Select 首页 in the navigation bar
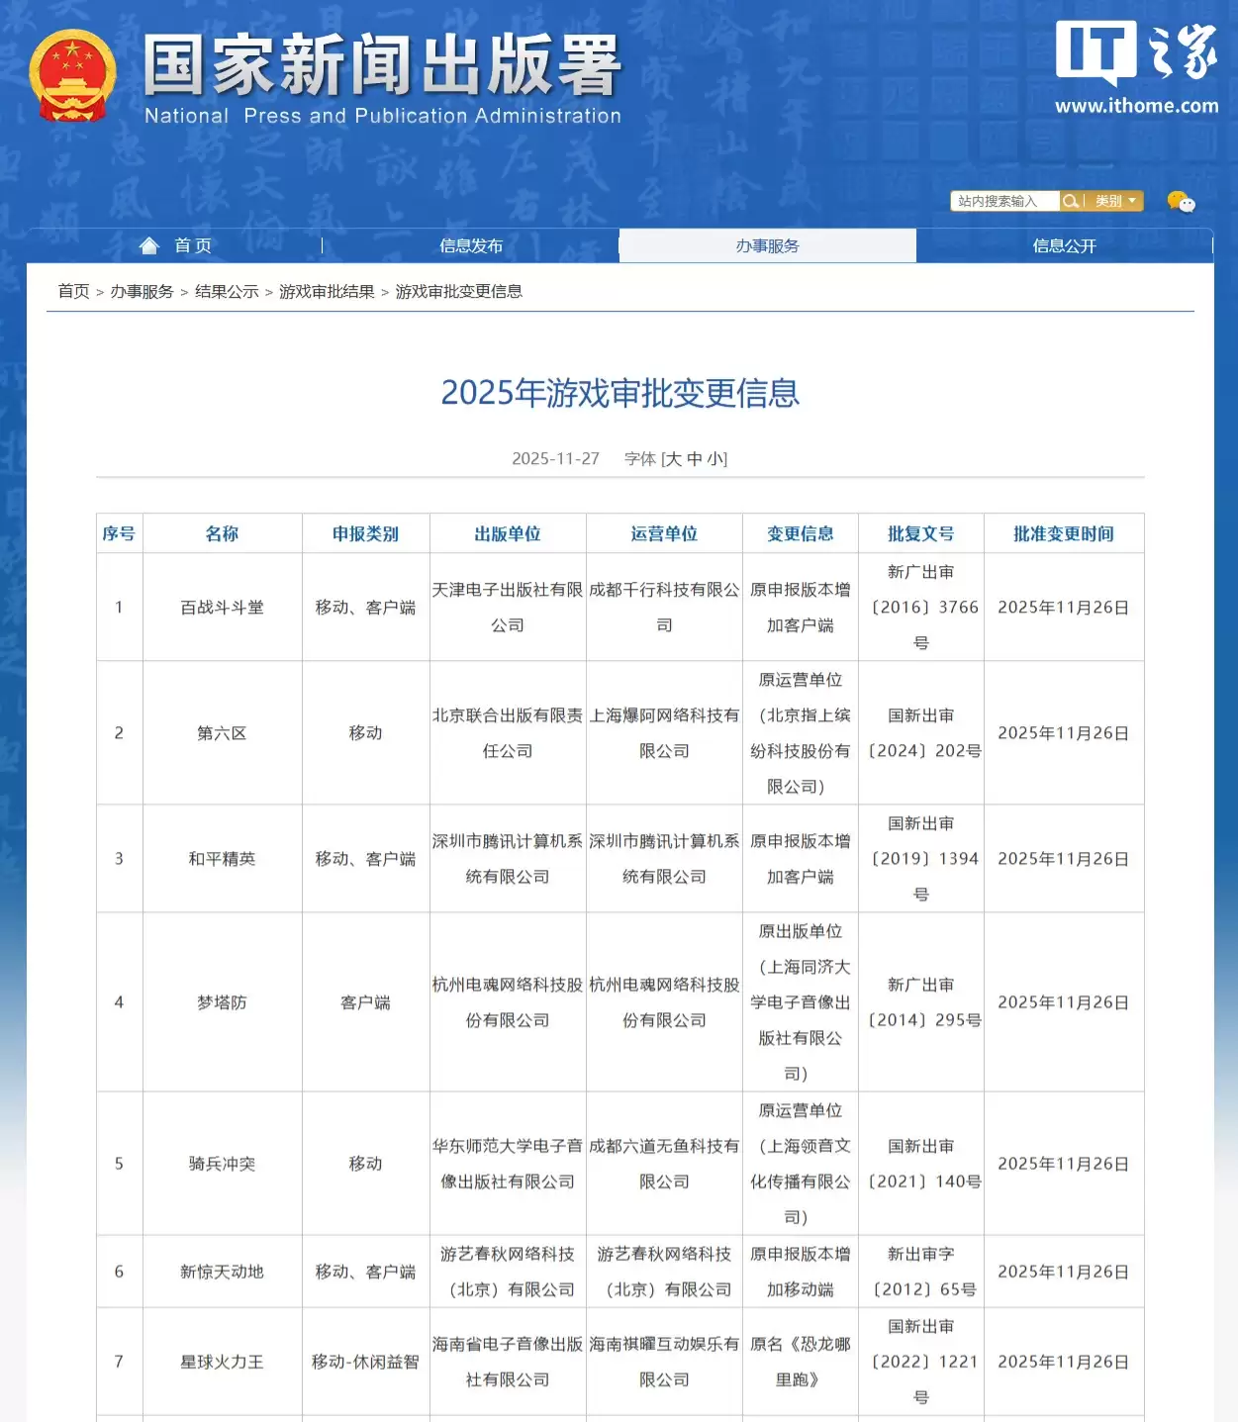Viewport: 1238px width, 1422px height. coord(191,245)
